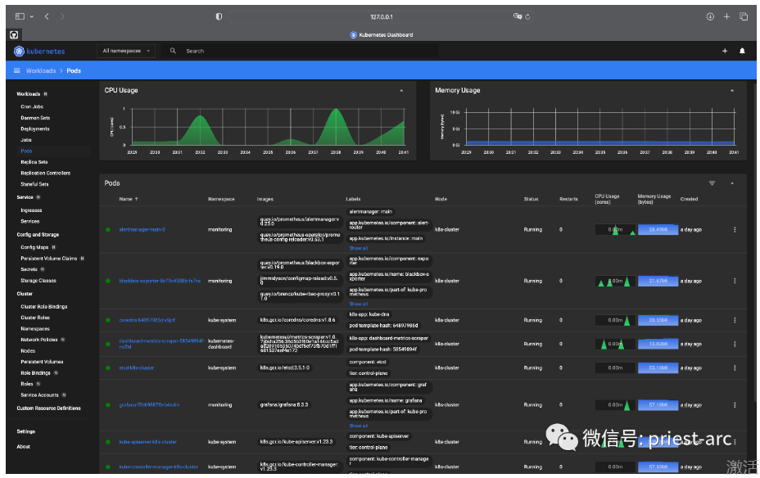Open actions menu for blackbox-exporter row

[735, 281]
